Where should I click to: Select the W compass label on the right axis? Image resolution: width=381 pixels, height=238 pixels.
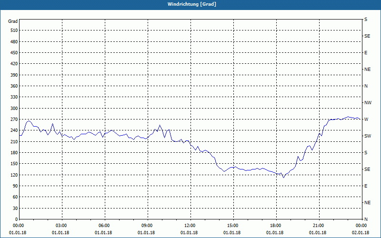(366, 119)
